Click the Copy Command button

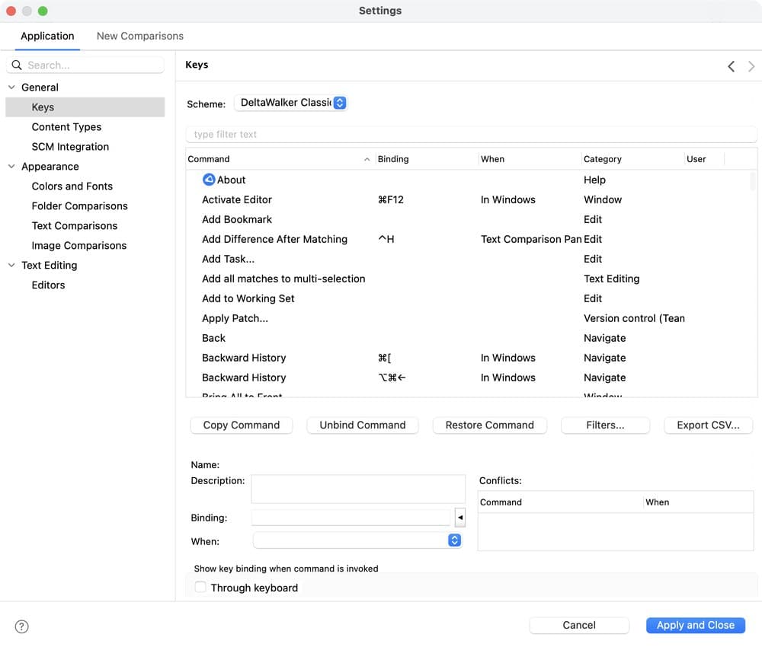click(242, 425)
